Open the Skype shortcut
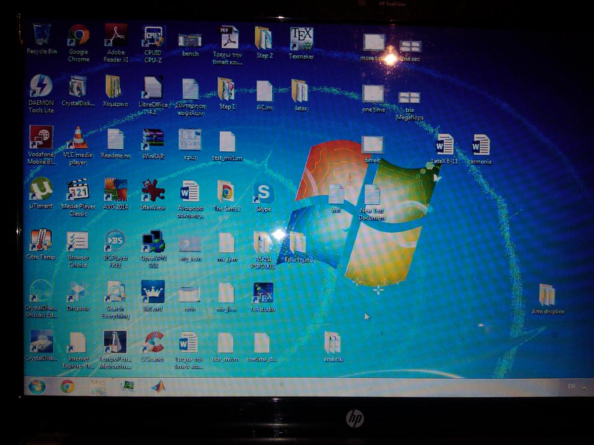This screenshot has width=594, height=445. point(263,193)
